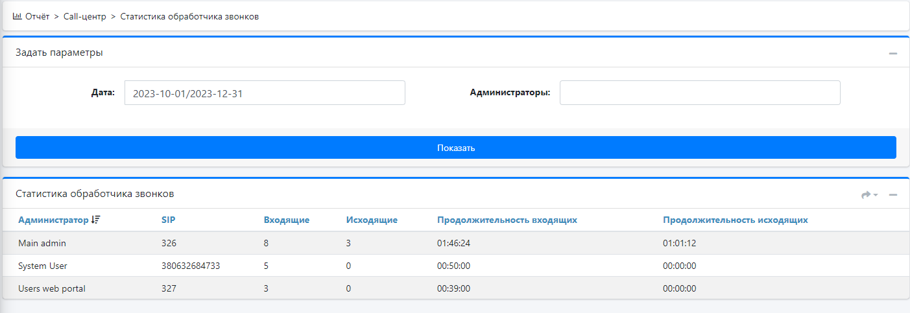Open the export arrow dropdown
910x313 pixels.
click(x=869, y=194)
